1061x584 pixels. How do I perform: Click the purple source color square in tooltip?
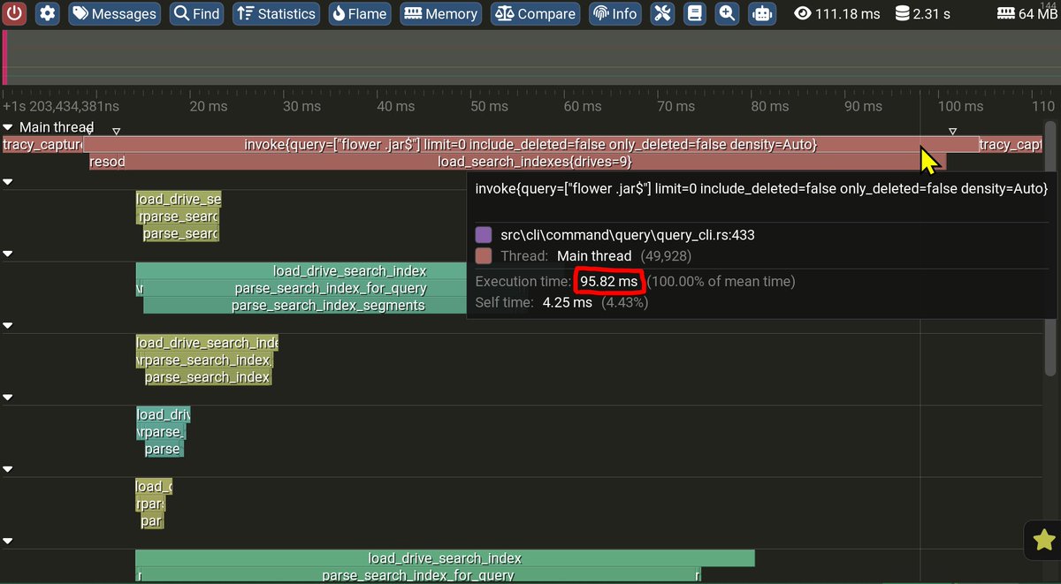tap(484, 235)
